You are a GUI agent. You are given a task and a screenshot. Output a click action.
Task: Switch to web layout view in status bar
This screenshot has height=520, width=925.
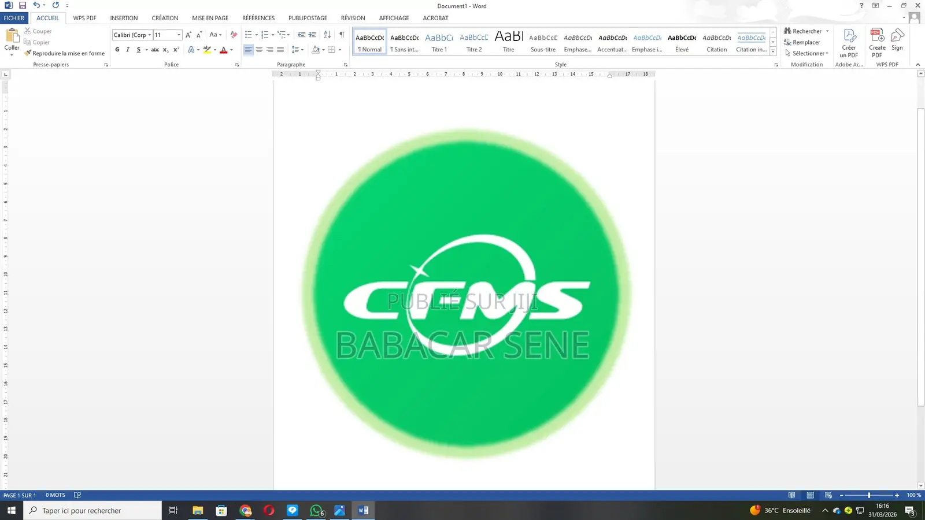828,495
